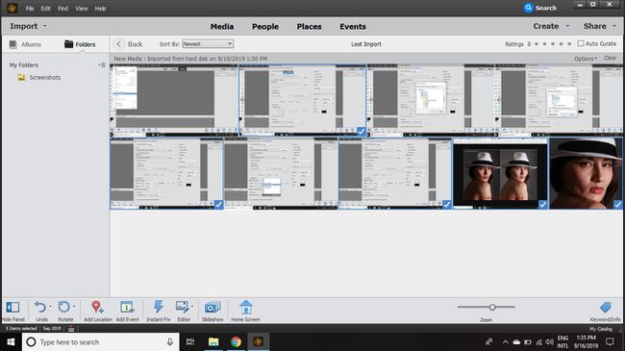This screenshot has height=351, width=625.
Task: Open the Find menu
Action: pos(62,8)
